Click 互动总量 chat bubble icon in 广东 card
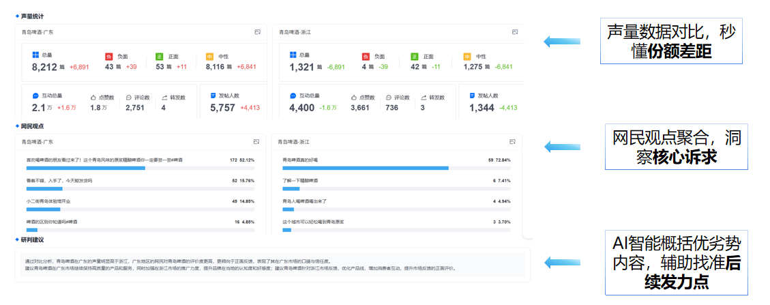This screenshot has width=770, height=305. point(35,97)
